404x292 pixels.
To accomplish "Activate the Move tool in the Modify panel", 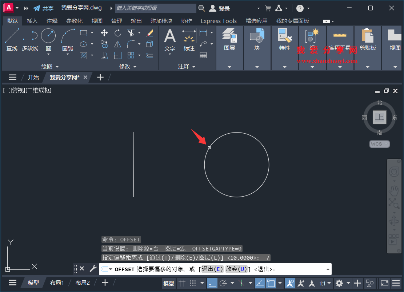I will click(x=104, y=33).
